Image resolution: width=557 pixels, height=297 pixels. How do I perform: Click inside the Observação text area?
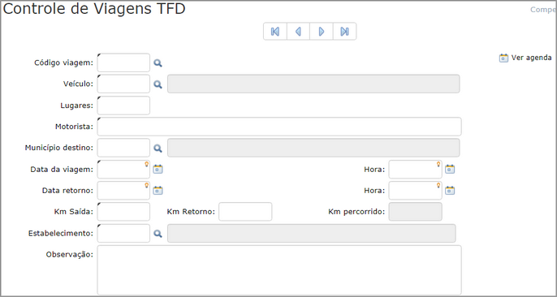pos(279,269)
